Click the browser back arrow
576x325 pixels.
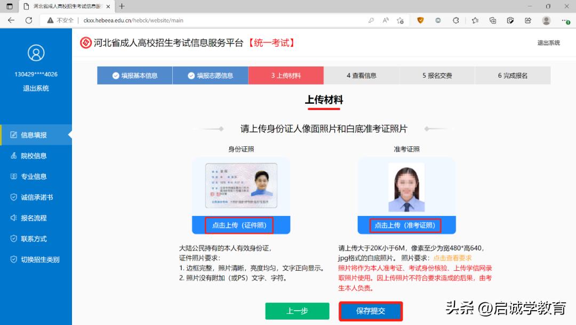[11, 20]
